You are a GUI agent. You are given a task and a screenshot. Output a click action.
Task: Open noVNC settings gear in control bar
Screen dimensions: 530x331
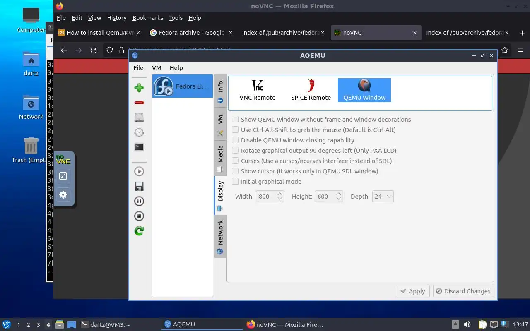click(x=63, y=194)
